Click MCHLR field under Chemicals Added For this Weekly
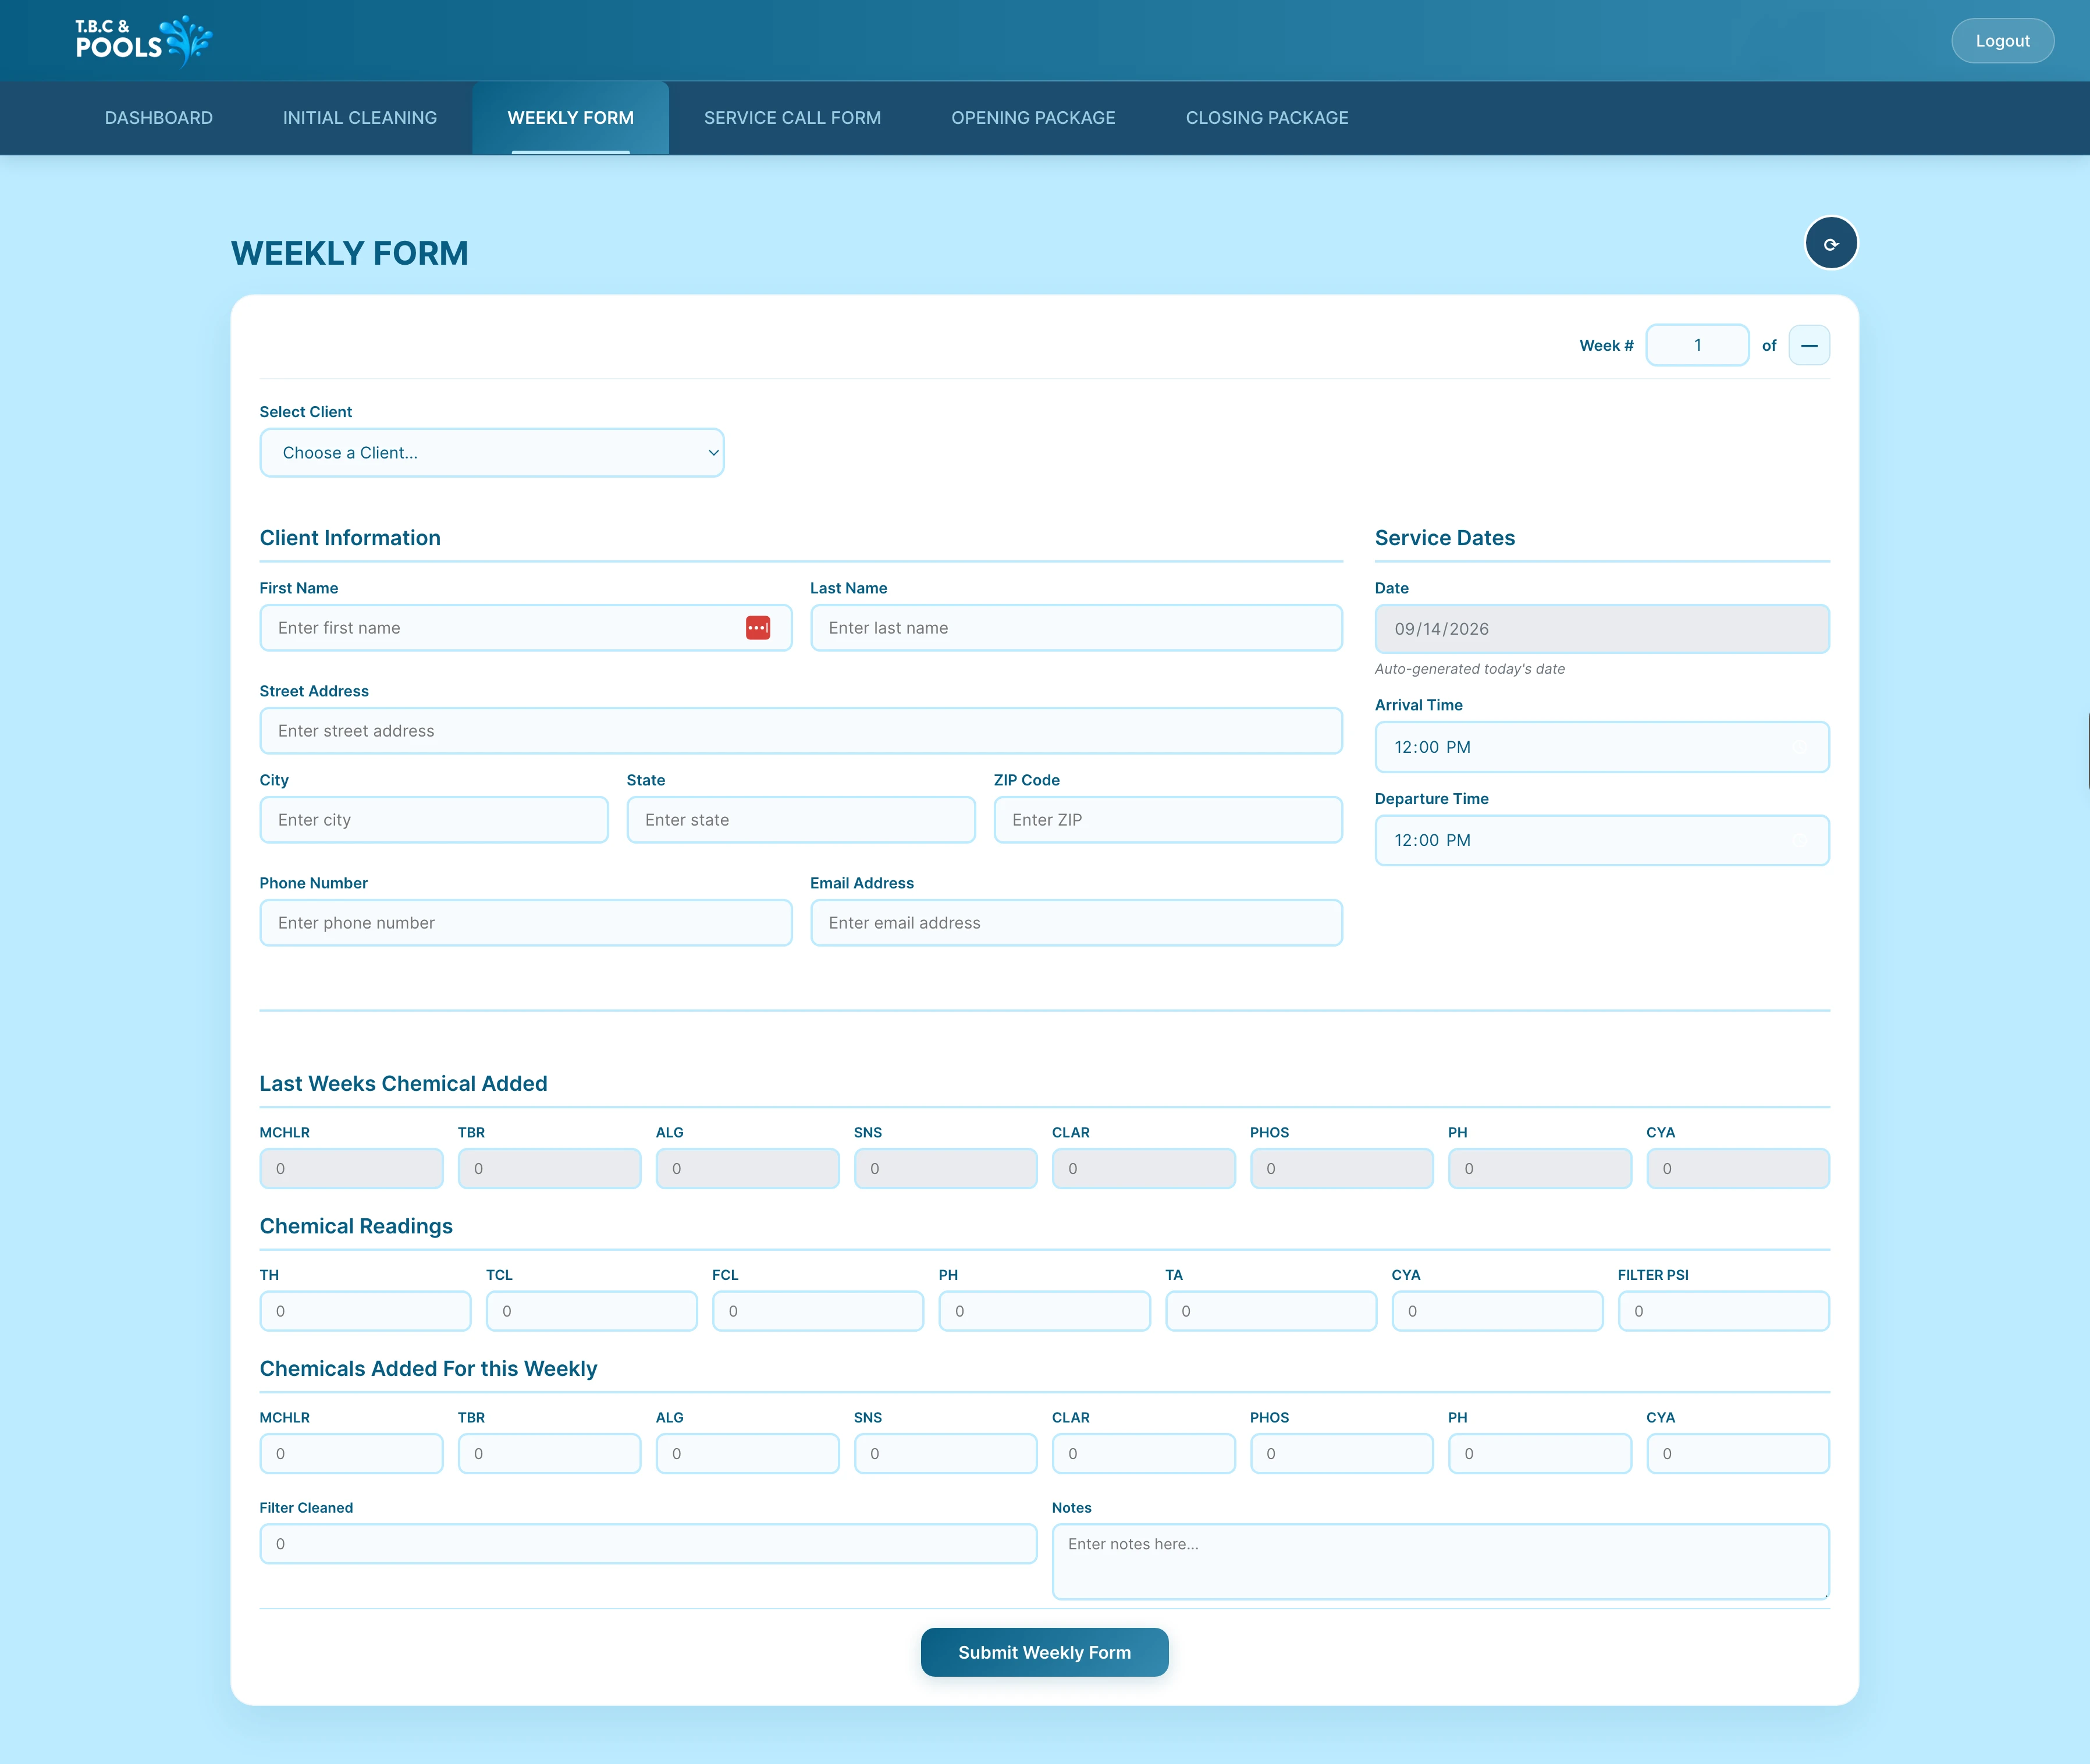Image resolution: width=2090 pixels, height=1764 pixels. point(351,1454)
